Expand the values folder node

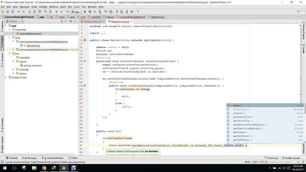point(13,74)
